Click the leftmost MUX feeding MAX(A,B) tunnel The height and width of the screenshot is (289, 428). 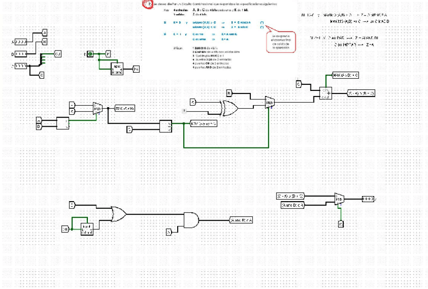coord(98,109)
